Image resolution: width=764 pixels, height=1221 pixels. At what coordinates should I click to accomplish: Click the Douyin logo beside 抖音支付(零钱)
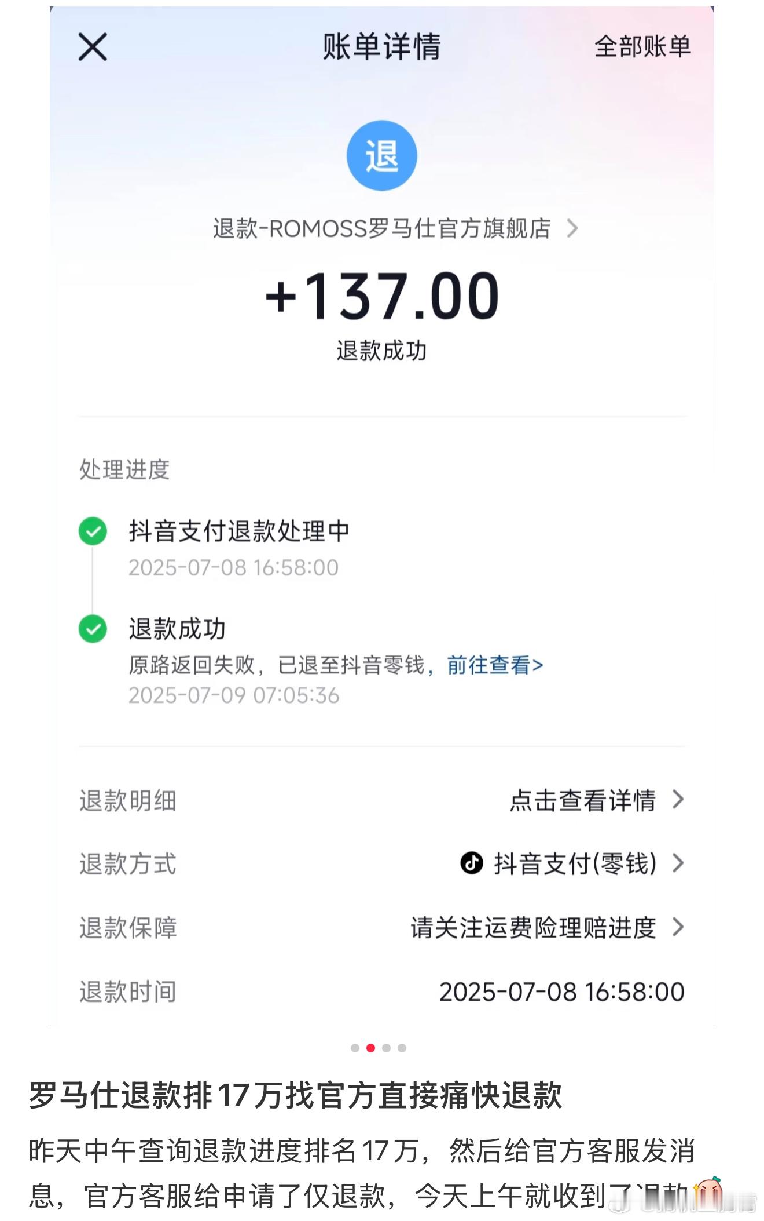[472, 863]
